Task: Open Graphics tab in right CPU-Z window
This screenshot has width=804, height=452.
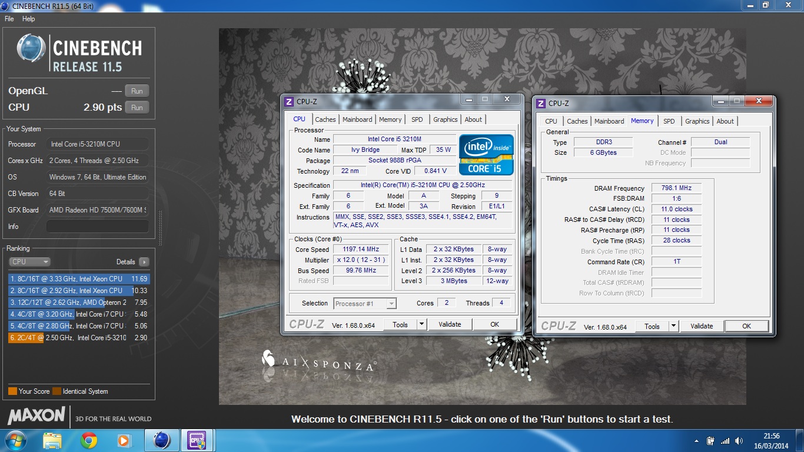Action: [697, 121]
